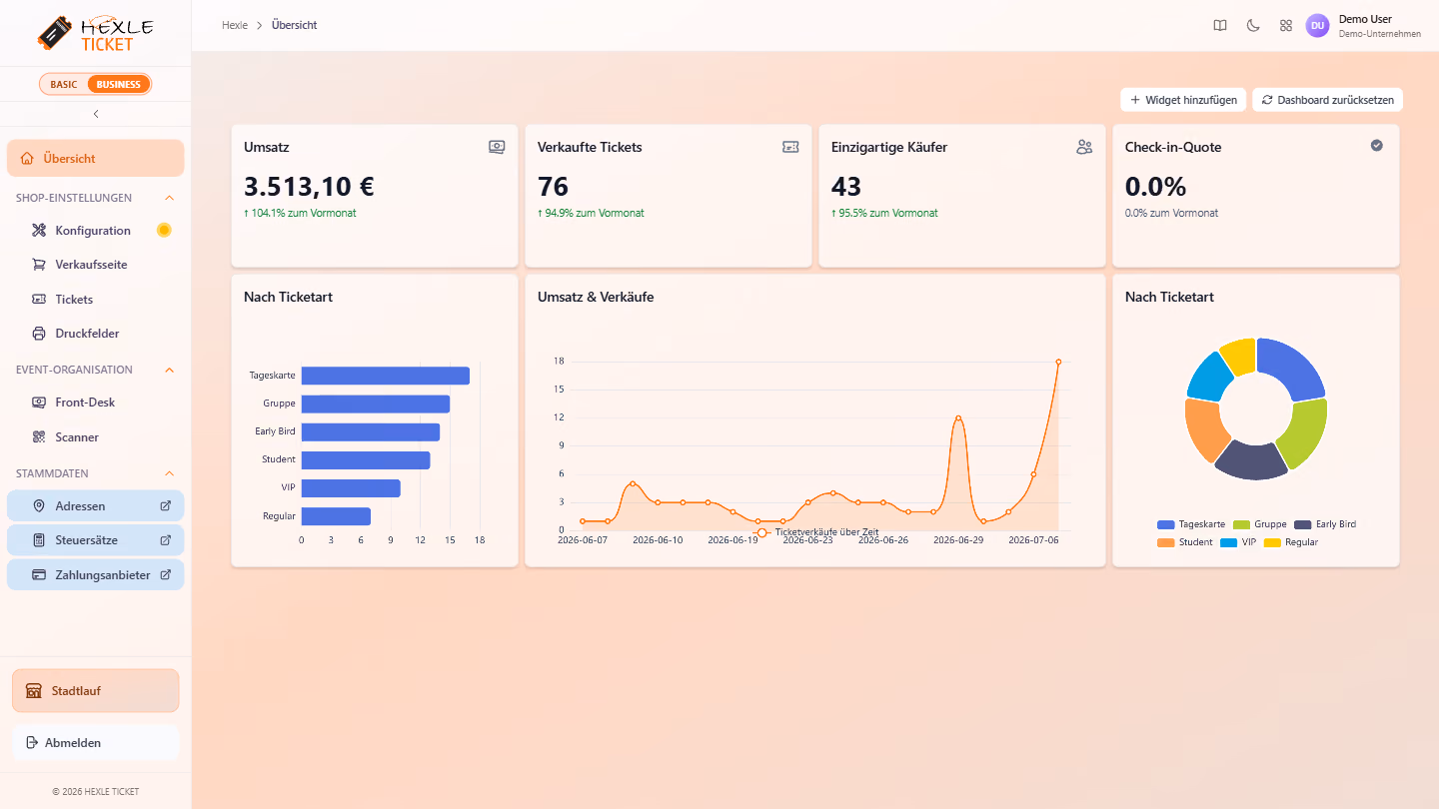Toggle Gruppe legend swatch in donut chart
Viewport: 1439px width, 809px height.
tap(1242, 524)
